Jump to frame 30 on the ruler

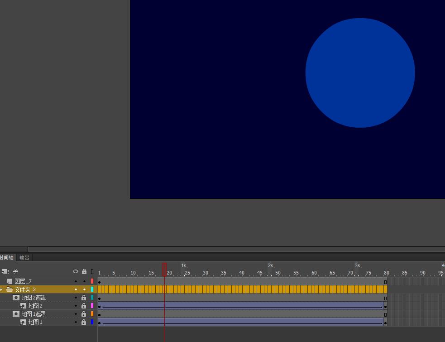click(x=205, y=273)
